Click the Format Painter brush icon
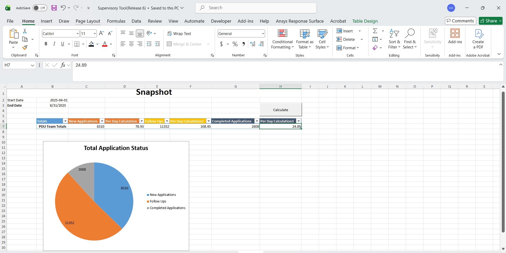506x253 pixels. point(25,48)
